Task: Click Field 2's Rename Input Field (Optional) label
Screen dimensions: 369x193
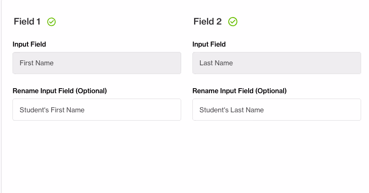Action: [239, 91]
